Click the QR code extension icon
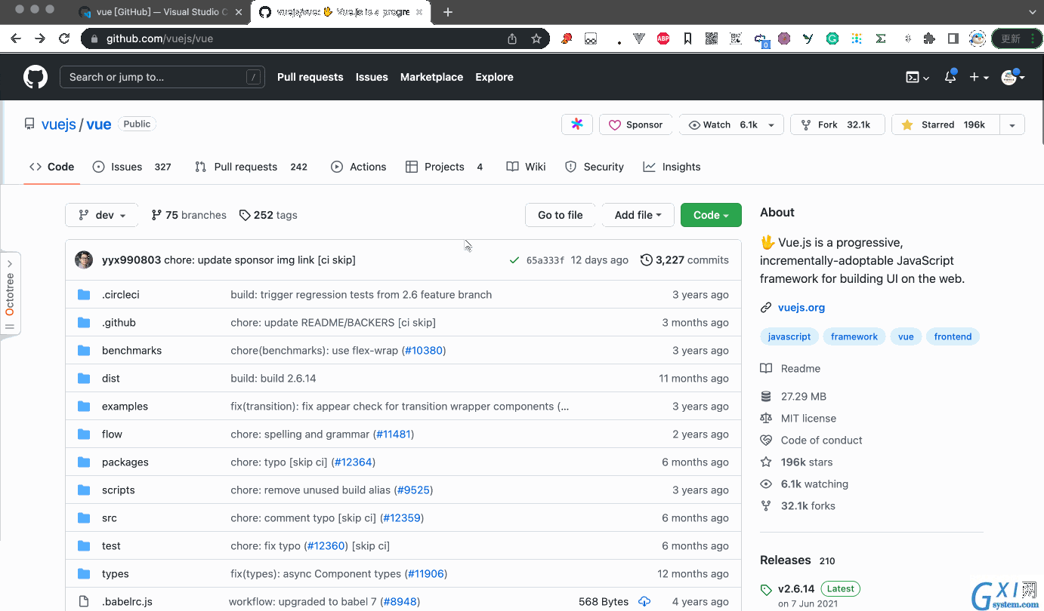This screenshot has width=1044, height=611. tap(712, 38)
